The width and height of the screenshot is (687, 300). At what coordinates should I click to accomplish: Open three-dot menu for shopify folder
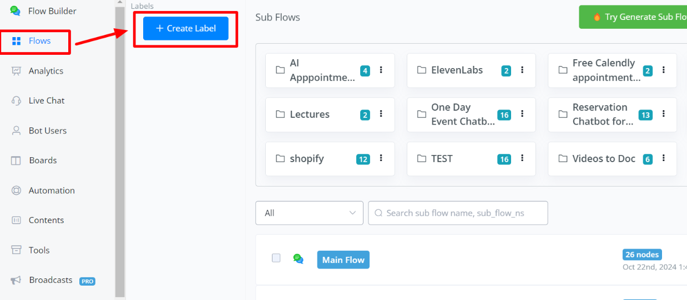pyautogui.click(x=381, y=158)
